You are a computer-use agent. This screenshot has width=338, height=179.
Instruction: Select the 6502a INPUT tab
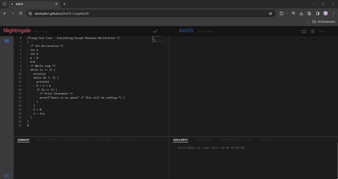click(180, 140)
